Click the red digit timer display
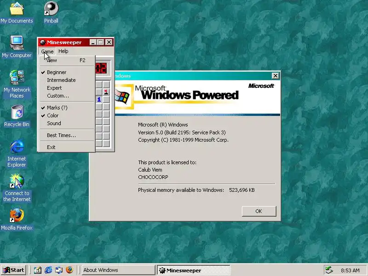368x276 pixels. (101, 68)
